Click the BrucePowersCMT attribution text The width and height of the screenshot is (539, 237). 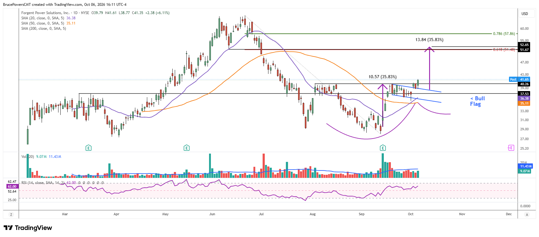(x=65, y=5)
